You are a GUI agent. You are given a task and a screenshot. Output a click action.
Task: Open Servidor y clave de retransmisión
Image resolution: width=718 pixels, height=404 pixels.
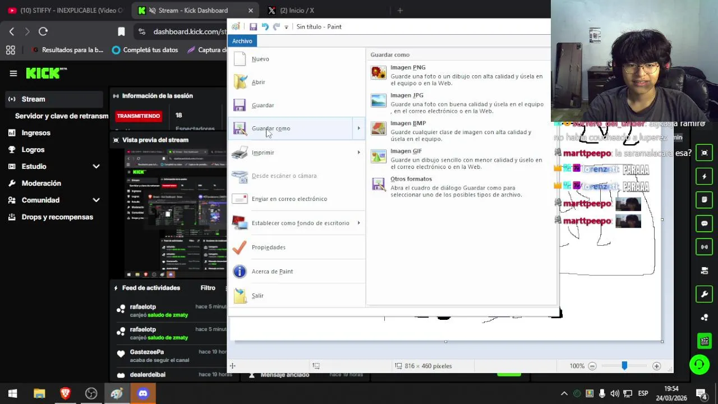click(62, 116)
